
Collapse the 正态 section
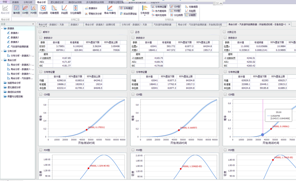pyautogui.click(x=132, y=32)
